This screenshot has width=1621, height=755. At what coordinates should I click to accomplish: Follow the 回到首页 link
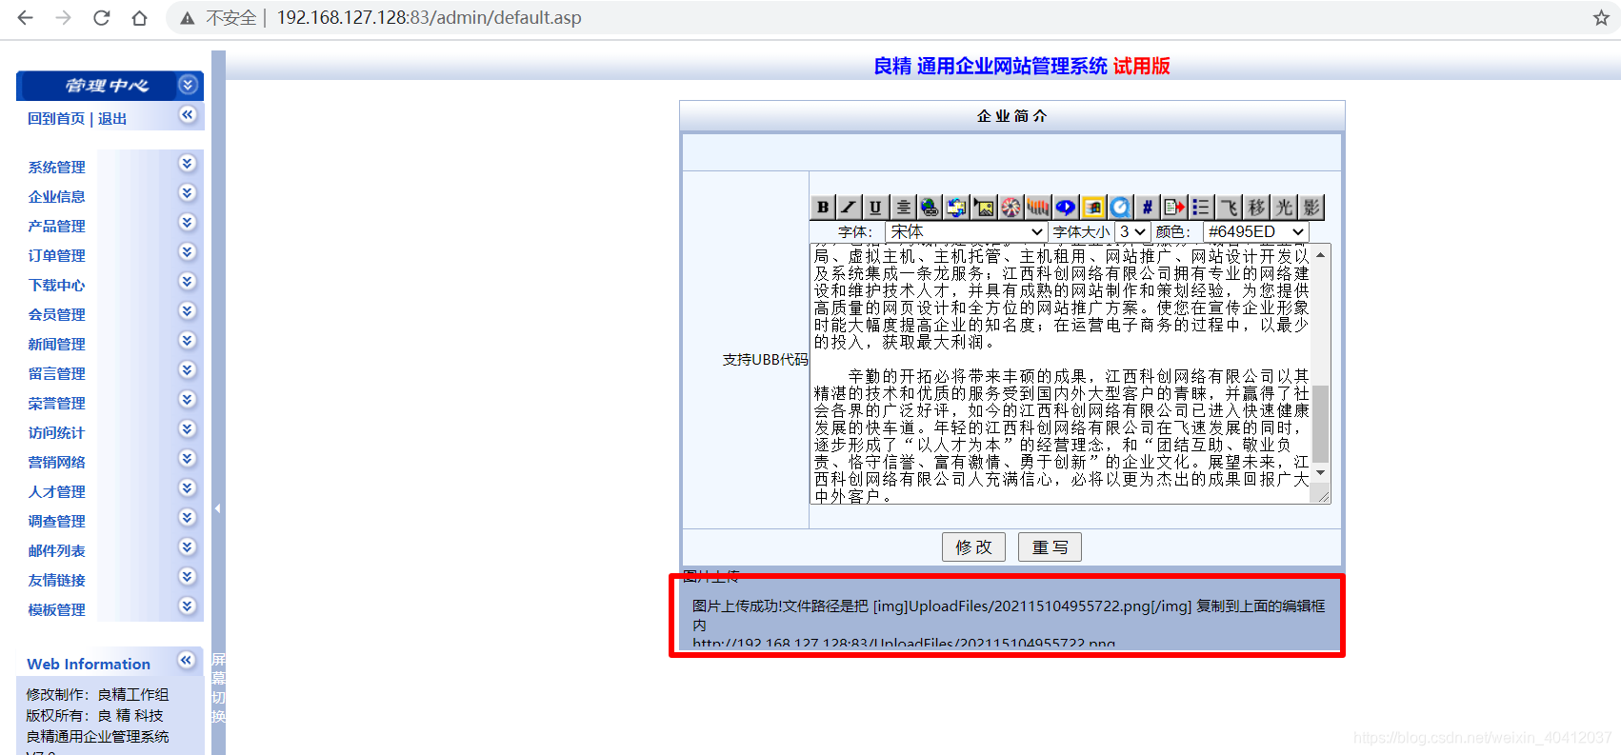pos(56,119)
